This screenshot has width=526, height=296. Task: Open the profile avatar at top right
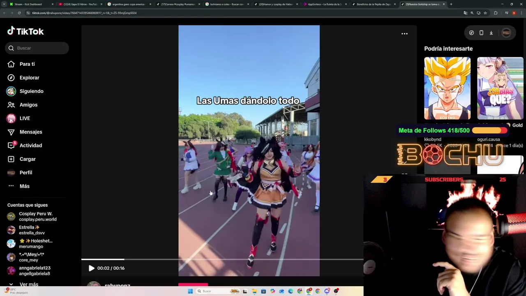(x=506, y=33)
